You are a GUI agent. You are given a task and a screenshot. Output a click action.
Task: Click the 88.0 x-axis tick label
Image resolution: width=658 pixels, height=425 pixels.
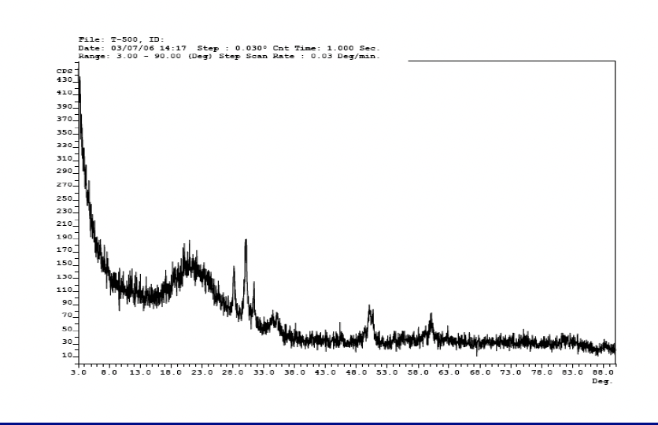604,372
